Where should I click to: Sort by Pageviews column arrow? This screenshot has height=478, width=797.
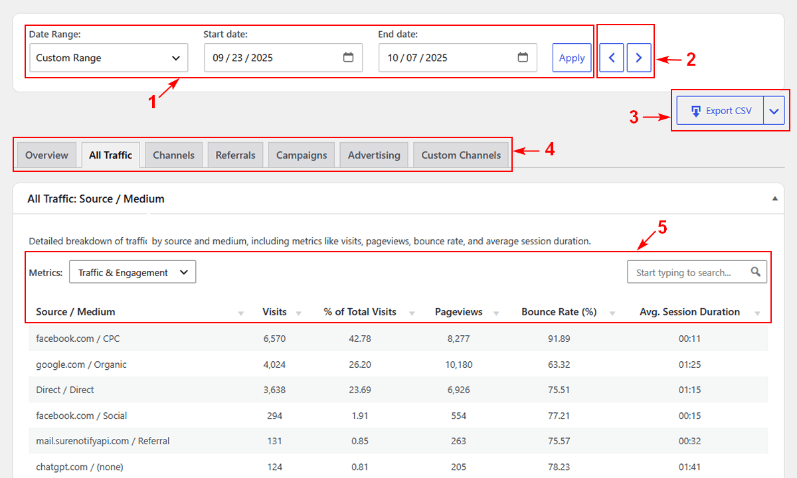pos(497,313)
